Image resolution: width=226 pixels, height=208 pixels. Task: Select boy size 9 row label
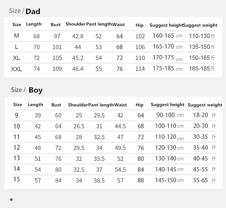[x=17, y=115]
